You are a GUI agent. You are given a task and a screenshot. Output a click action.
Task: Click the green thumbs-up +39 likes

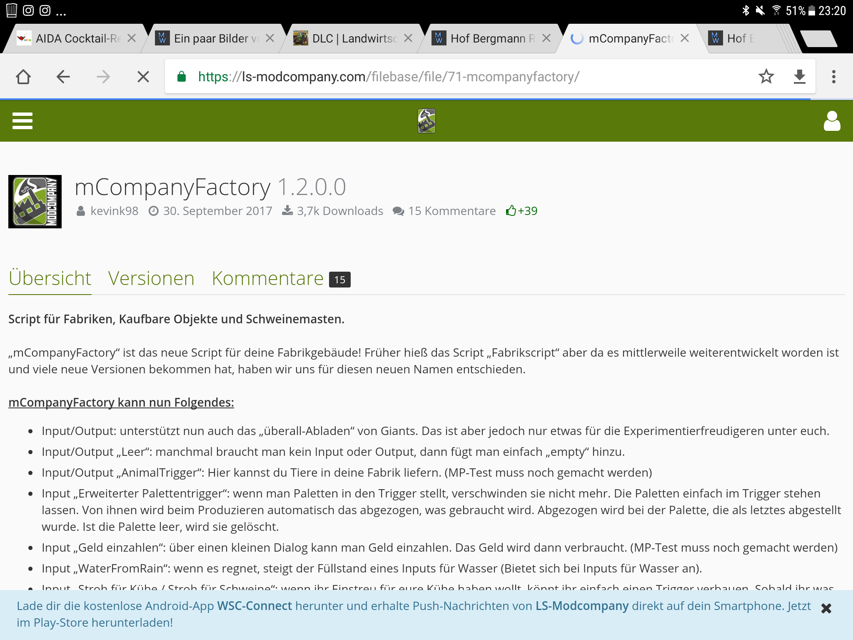coord(521,211)
